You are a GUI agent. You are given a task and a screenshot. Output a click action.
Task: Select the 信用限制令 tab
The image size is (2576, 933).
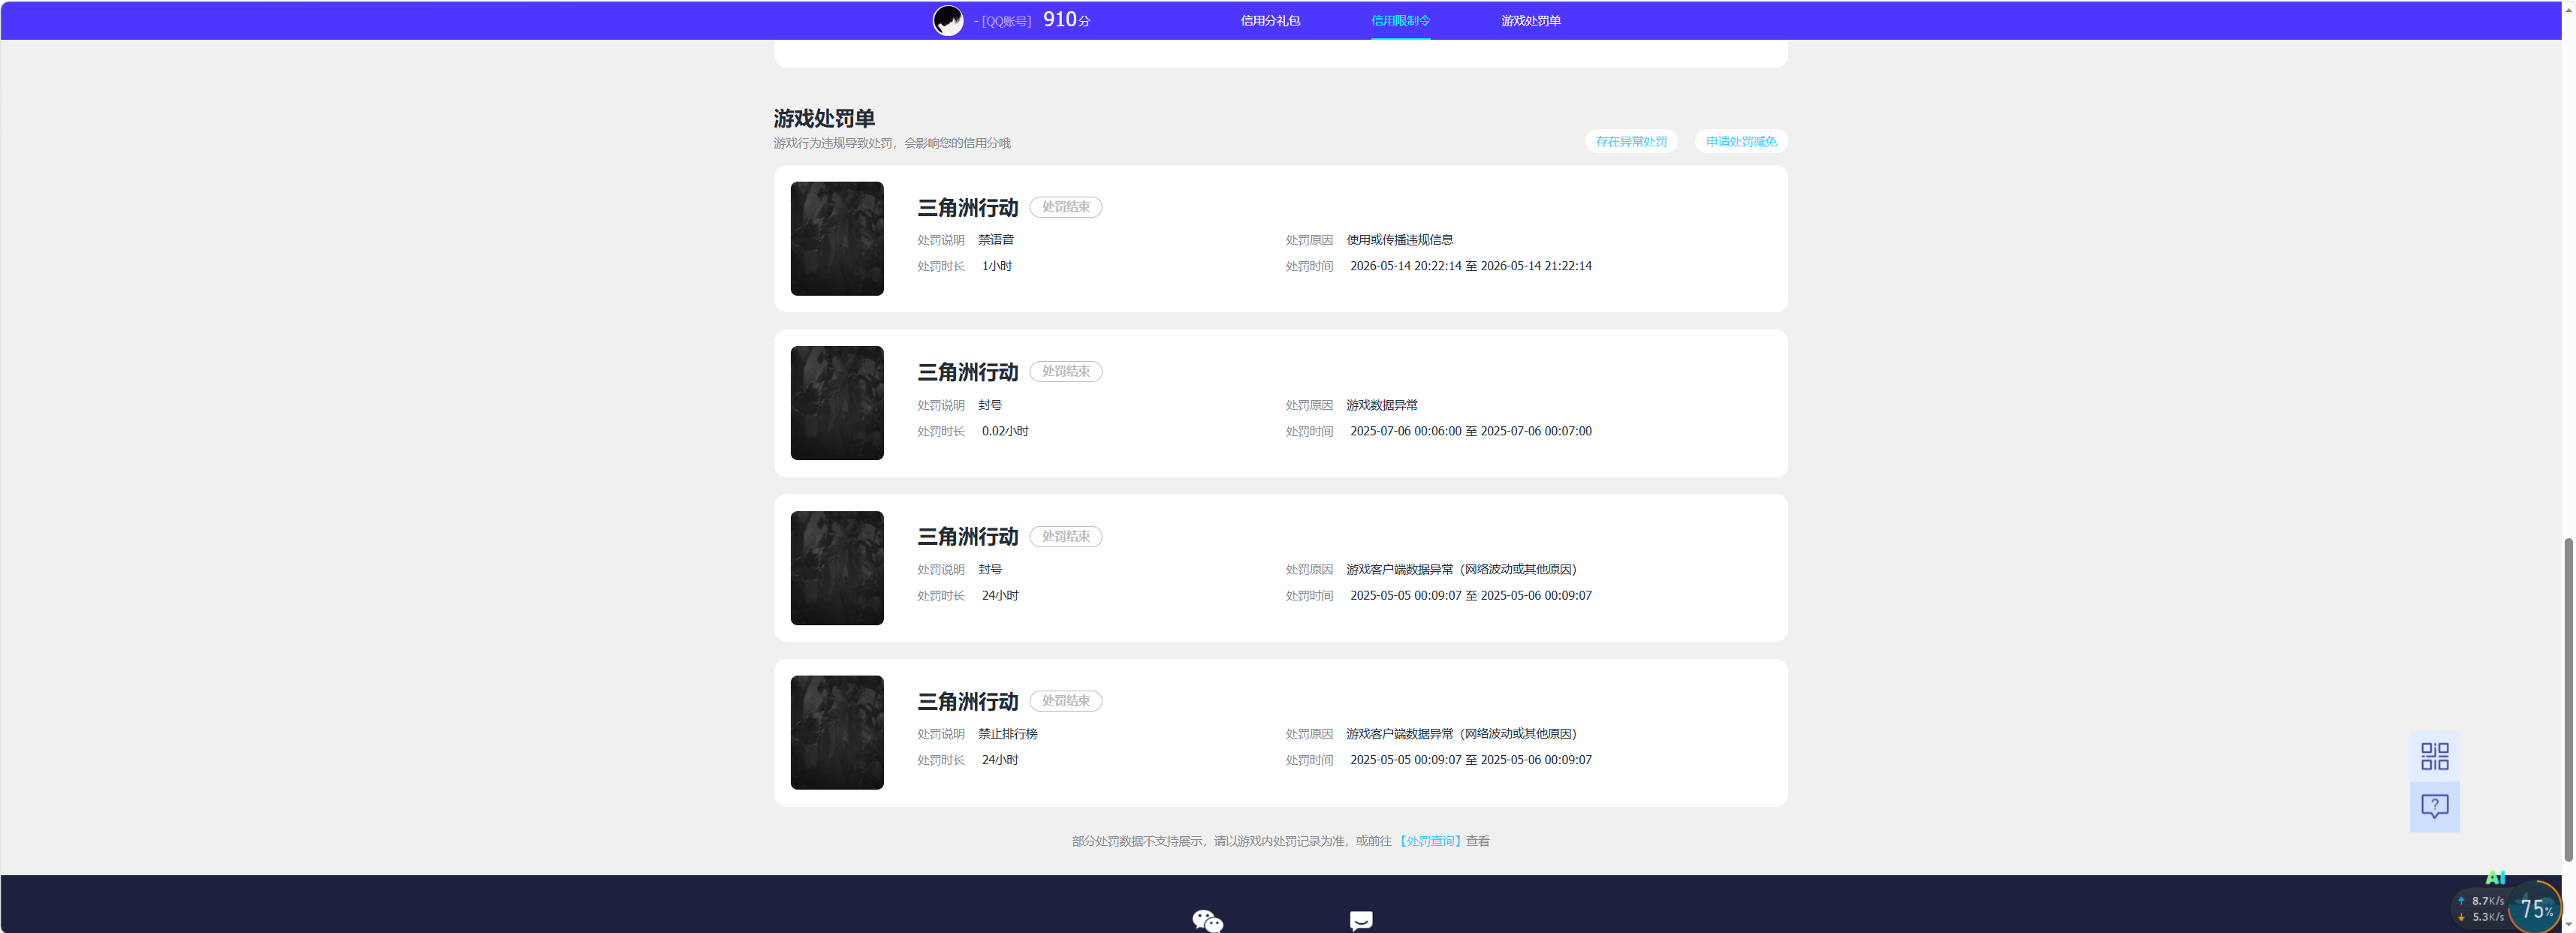[1400, 20]
